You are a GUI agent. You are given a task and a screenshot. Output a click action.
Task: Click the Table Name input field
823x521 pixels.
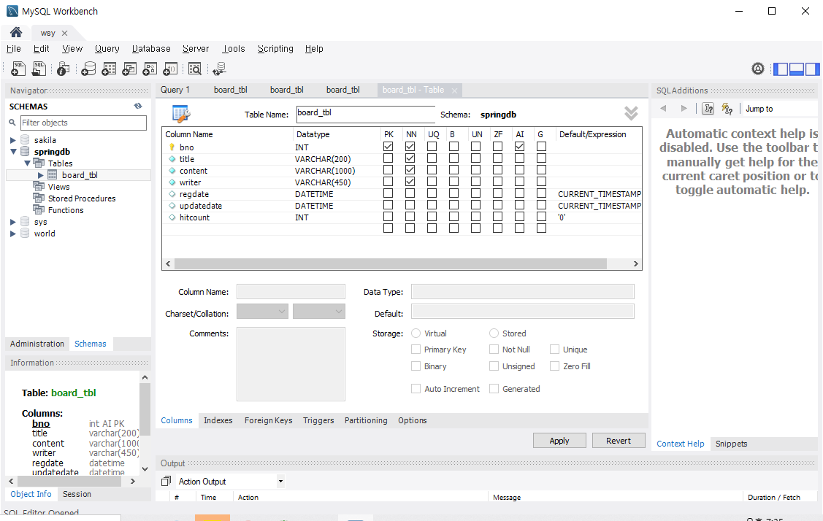366,115
